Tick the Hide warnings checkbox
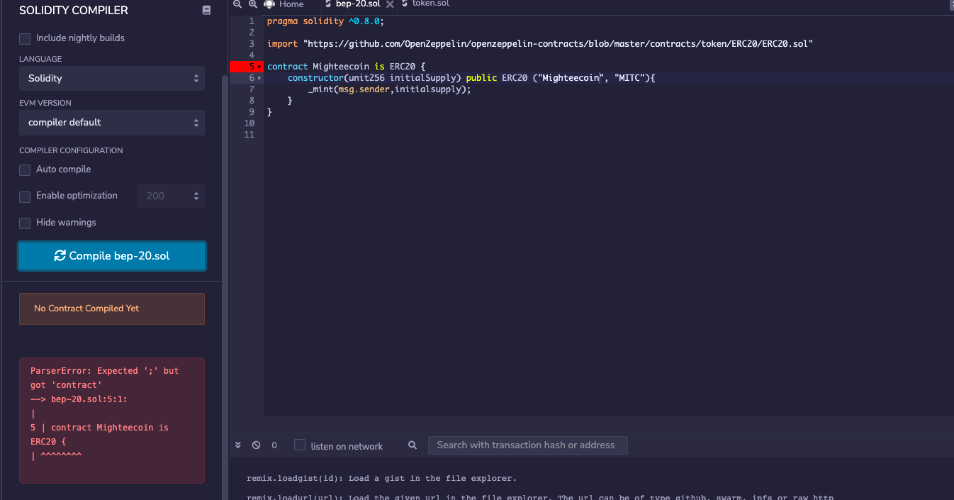 pos(25,223)
